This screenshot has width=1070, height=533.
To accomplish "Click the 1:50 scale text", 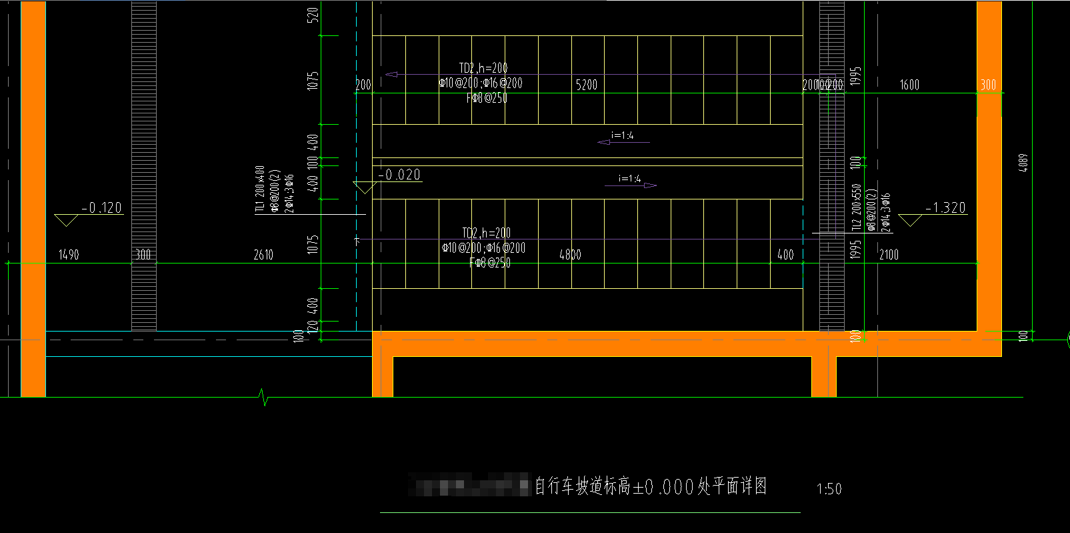I will click(829, 489).
